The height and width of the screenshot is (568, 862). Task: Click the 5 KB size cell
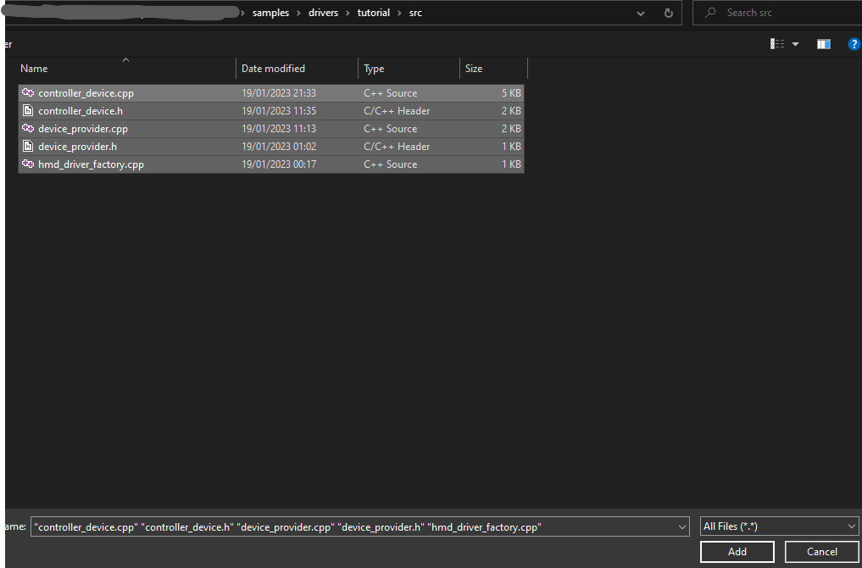(x=511, y=93)
